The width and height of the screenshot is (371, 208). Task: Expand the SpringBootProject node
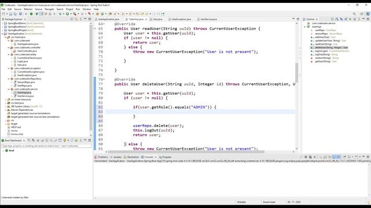pos(2,30)
